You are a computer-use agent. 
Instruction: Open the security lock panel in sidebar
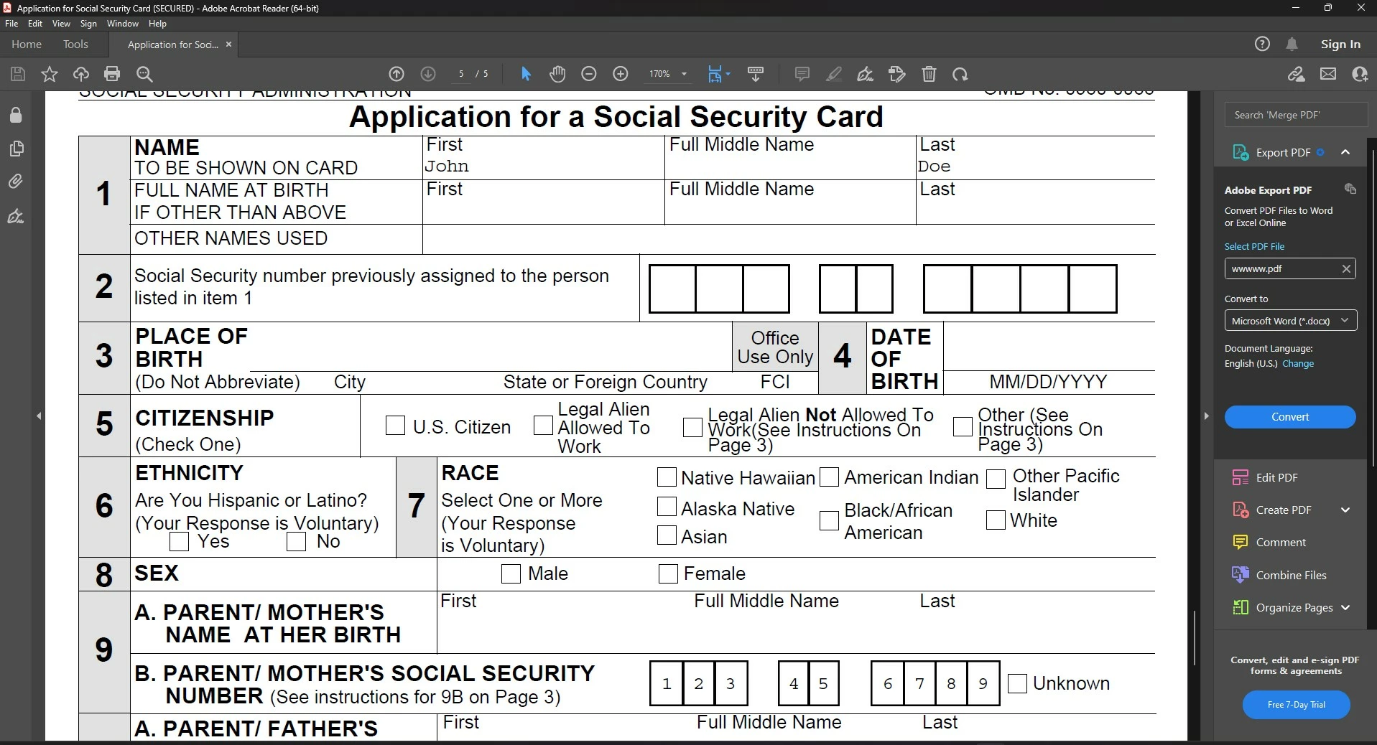click(16, 115)
